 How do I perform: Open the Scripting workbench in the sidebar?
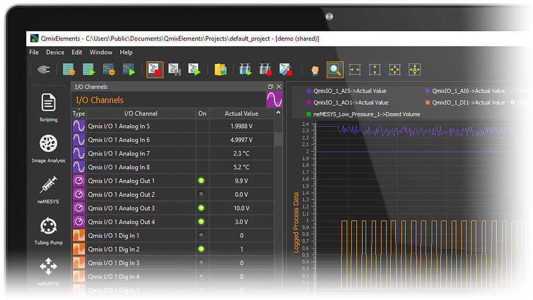coord(48,106)
